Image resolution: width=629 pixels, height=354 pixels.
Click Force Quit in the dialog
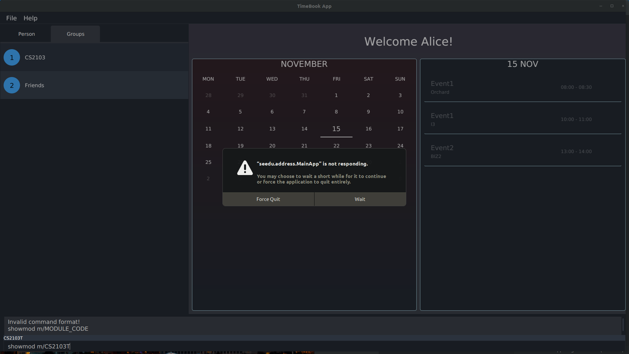268,199
